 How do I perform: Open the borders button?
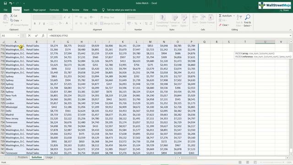point(52,23)
